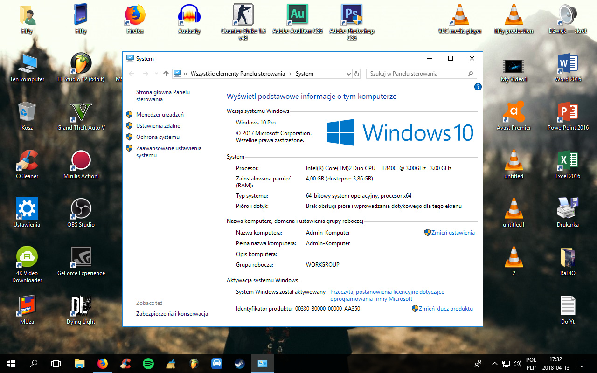Select the MUza desktop icon
This screenshot has width=597, height=373.
click(x=27, y=310)
